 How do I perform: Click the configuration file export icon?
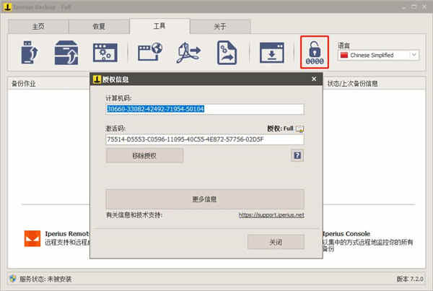[227, 53]
